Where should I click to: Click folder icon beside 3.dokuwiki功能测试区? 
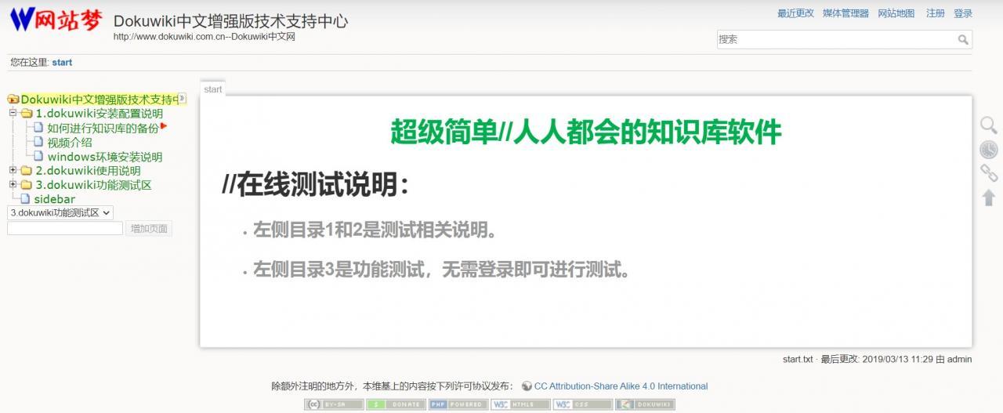(27, 185)
